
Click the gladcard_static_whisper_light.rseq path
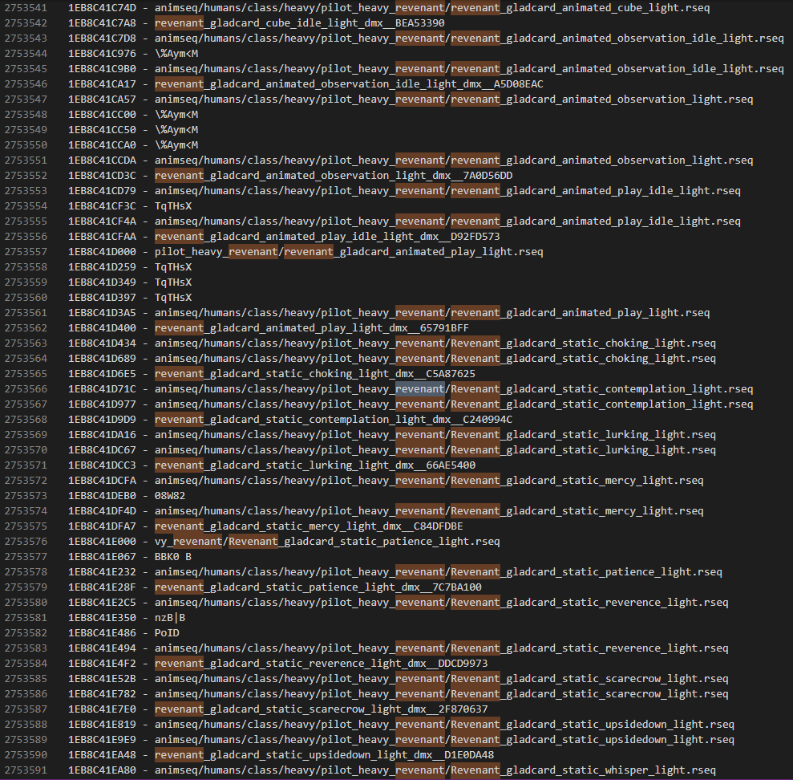tap(609, 770)
